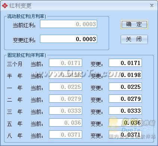Screen dimensions: 158x146
Task: Click the 固定股红利(年利率) group label
Action: (27, 55)
